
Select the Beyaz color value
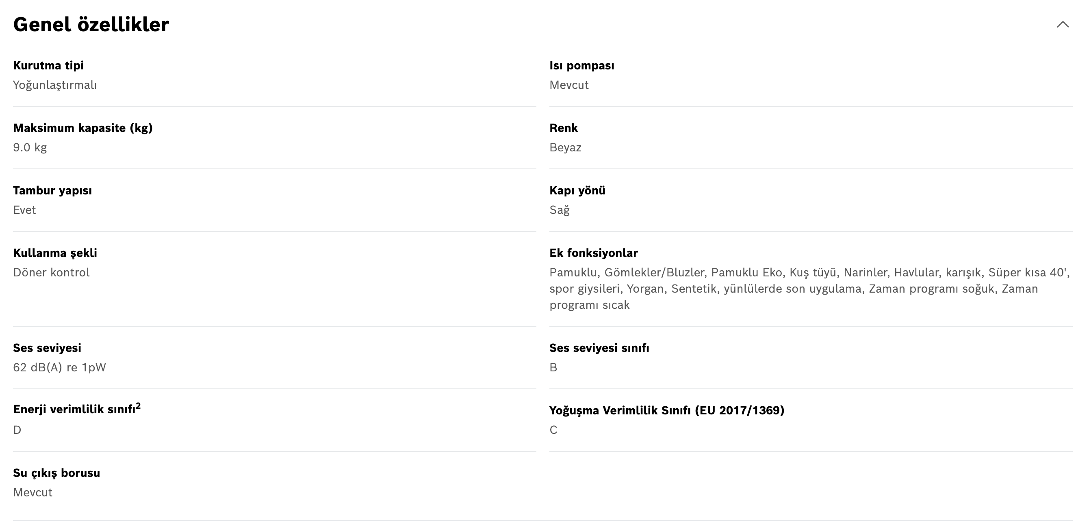pyautogui.click(x=565, y=147)
